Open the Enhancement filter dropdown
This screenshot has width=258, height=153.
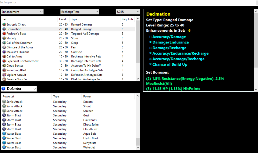click(x=22, y=12)
